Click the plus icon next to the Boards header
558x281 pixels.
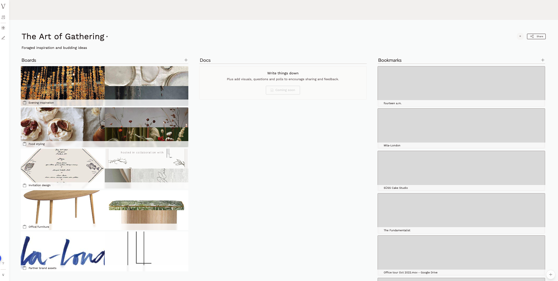(x=186, y=60)
